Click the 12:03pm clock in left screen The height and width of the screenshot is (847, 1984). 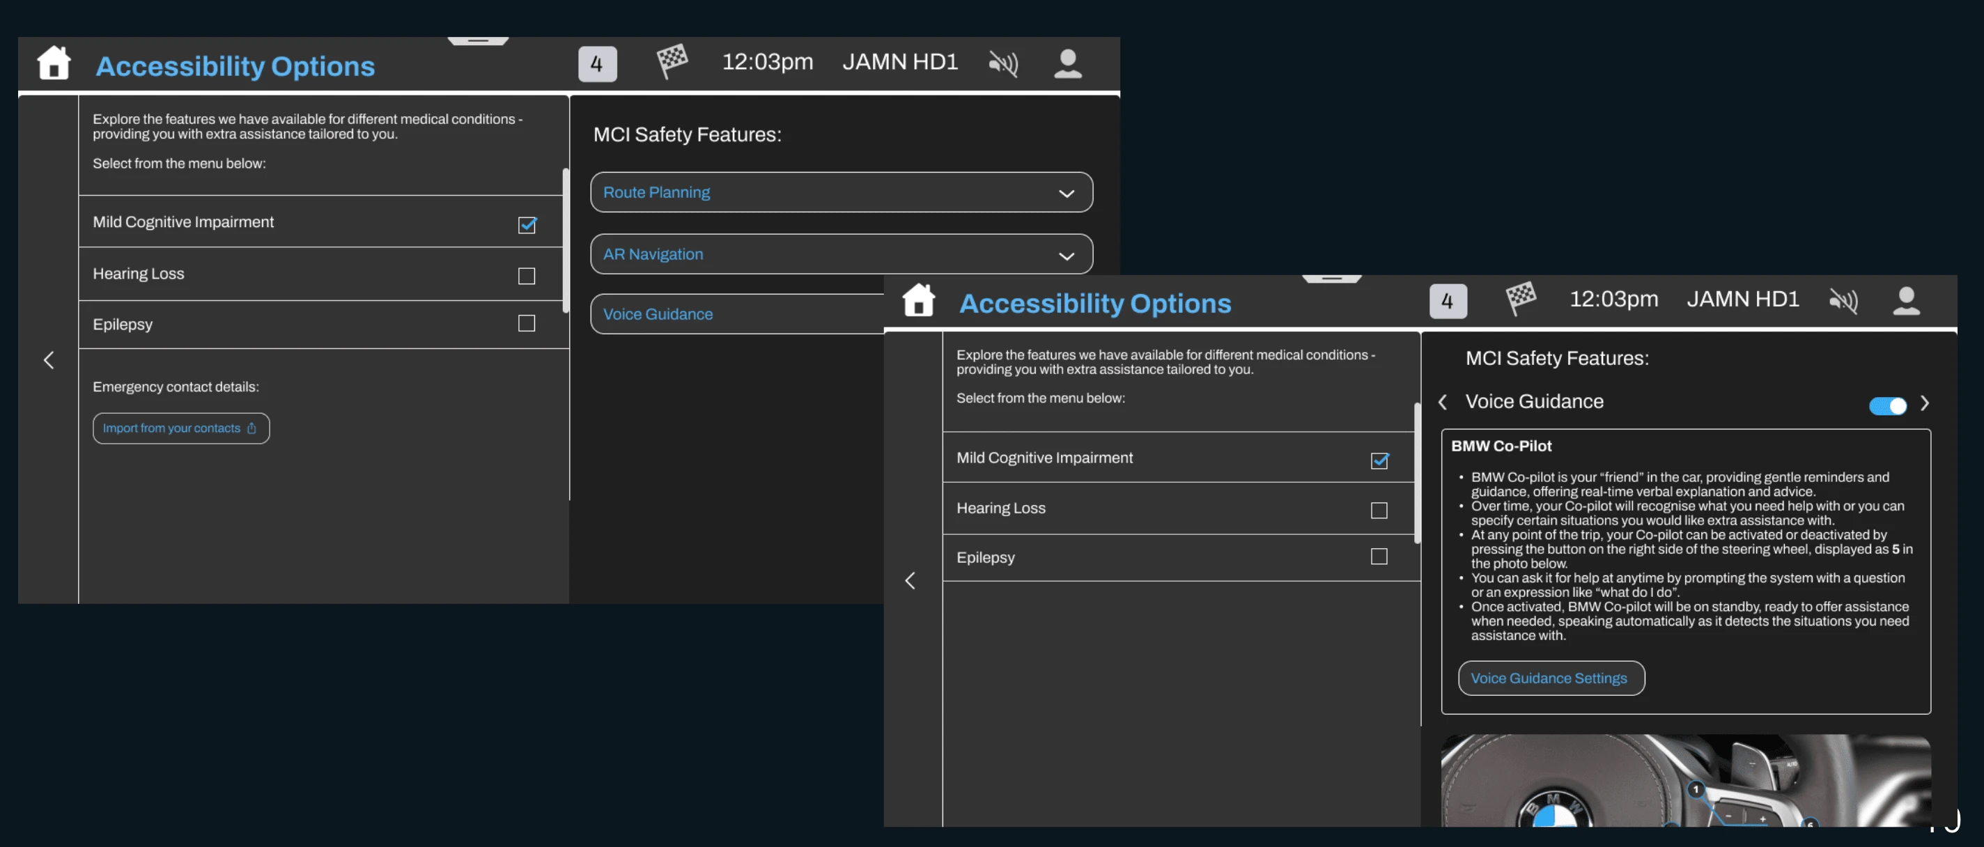click(x=767, y=61)
